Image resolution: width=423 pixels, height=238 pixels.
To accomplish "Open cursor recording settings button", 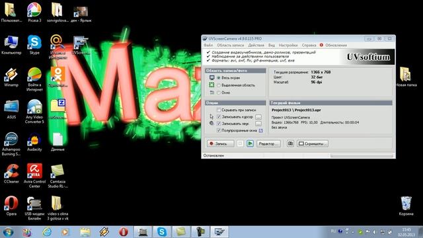I will 258,117.
